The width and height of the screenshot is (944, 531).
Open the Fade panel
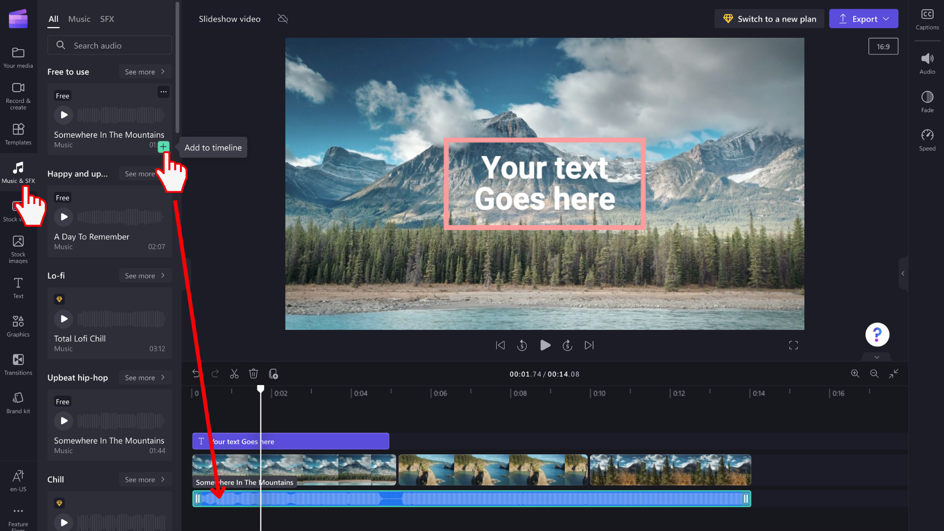(x=927, y=101)
